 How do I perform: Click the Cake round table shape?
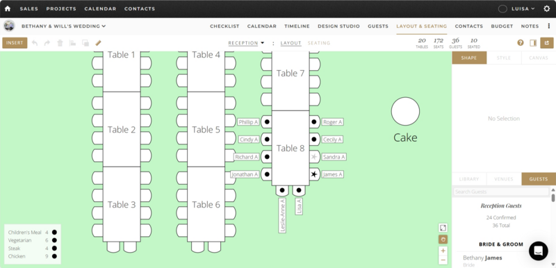click(405, 111)
